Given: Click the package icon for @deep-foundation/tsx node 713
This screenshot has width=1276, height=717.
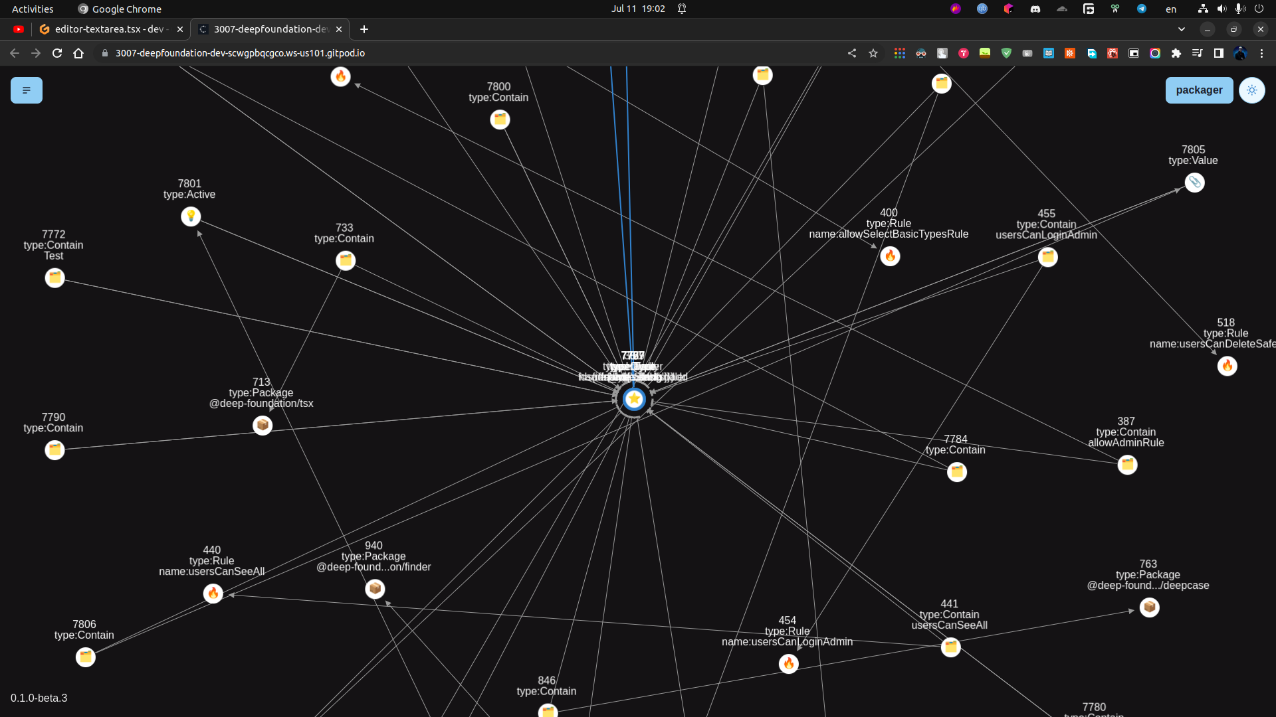Looking at the screenshot, I should (263, 425).
